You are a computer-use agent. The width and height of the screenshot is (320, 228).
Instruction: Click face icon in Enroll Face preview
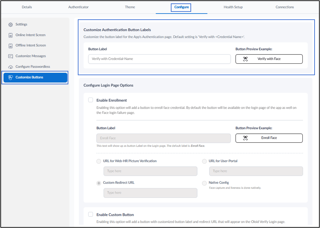(246, 138)
